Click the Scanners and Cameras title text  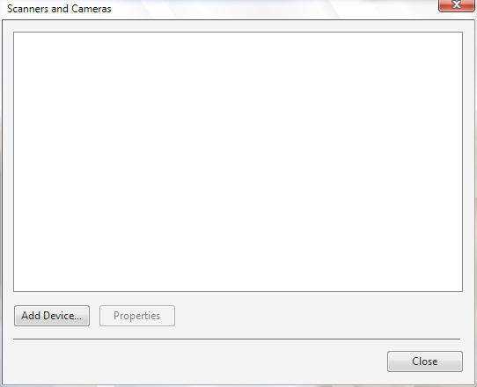59,9
